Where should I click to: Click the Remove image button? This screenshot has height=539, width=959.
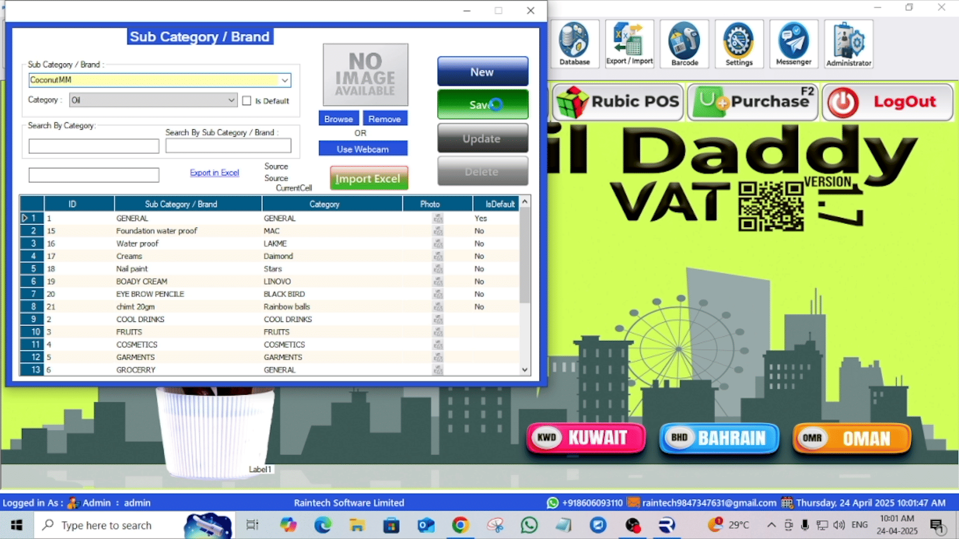(x=385, y=119)
